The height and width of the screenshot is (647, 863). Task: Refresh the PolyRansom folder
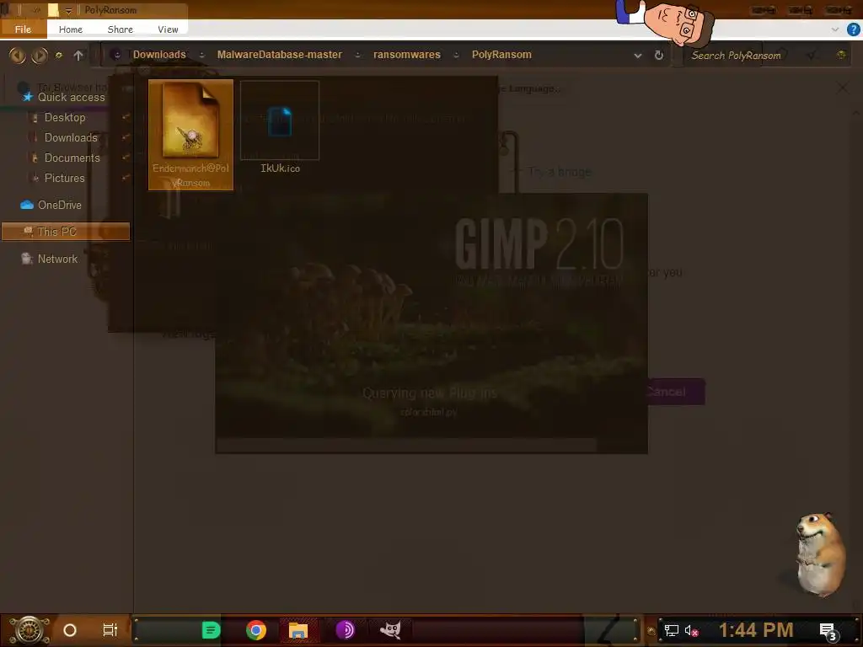[x=658, y=55]
